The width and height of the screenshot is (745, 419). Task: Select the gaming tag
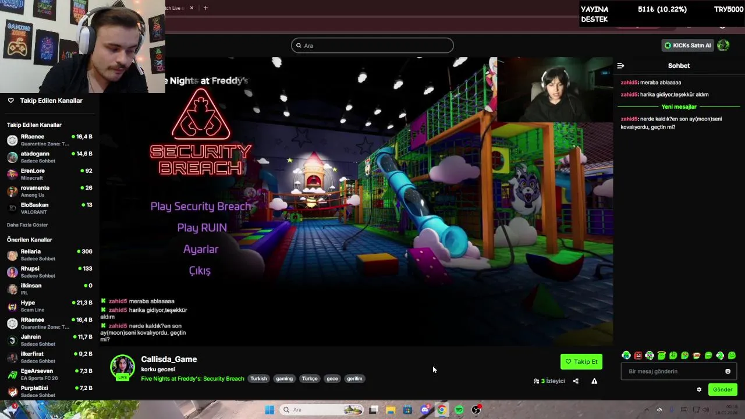[285, 379]
